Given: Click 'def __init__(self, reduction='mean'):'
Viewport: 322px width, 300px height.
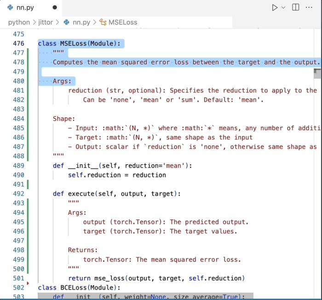Looking at the screenshot, I should pyautogui.click(x=122, y=166).
